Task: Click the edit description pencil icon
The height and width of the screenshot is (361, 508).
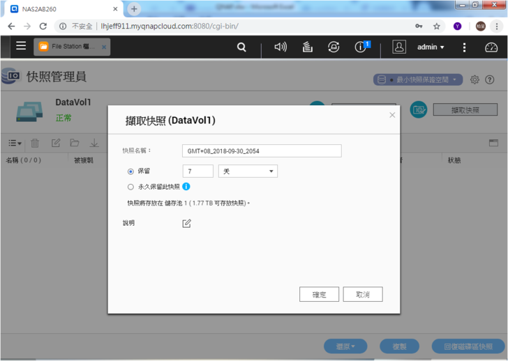Action: (186, 224)
